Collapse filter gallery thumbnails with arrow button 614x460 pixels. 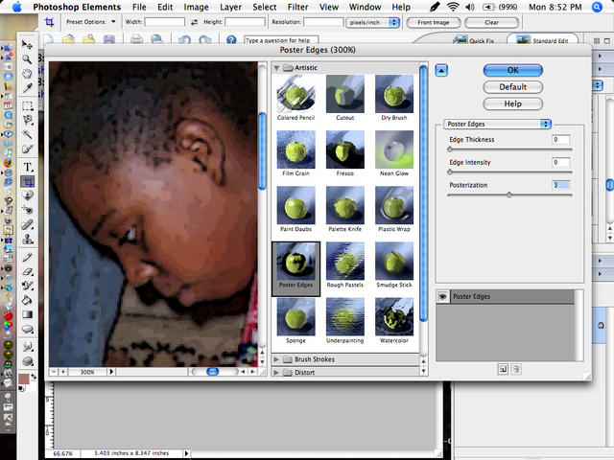pos(441,71)
